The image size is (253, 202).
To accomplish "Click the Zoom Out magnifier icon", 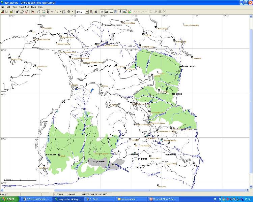I will pos(96,12).
